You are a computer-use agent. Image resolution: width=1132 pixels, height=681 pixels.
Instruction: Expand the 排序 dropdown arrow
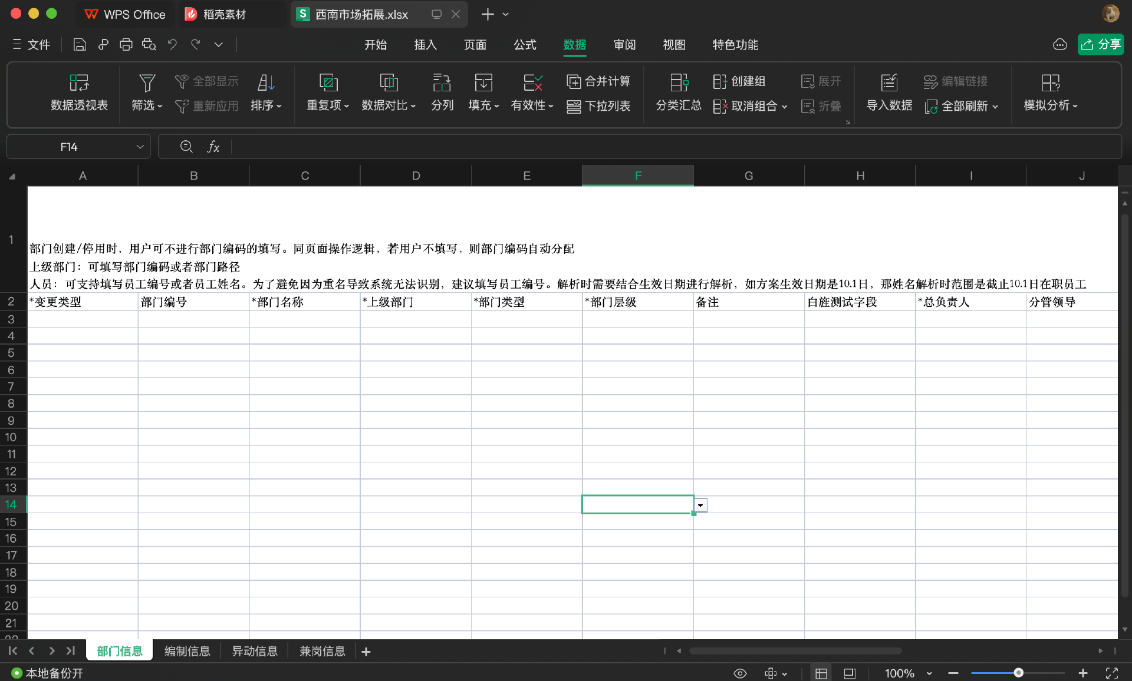[x=279, y=106]
